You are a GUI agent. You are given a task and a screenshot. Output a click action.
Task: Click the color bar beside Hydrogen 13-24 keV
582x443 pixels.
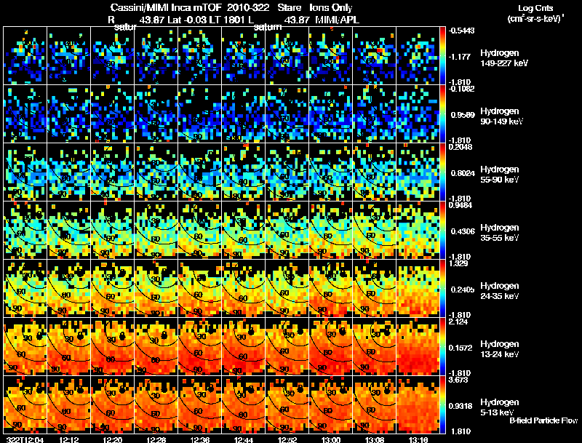click(x=442, y=347)
